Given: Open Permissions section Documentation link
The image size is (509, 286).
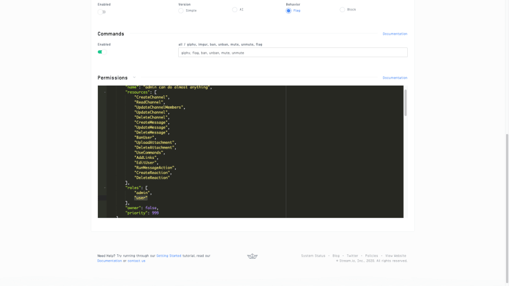Looking at the screenshot, I should (x=394, y=78).
